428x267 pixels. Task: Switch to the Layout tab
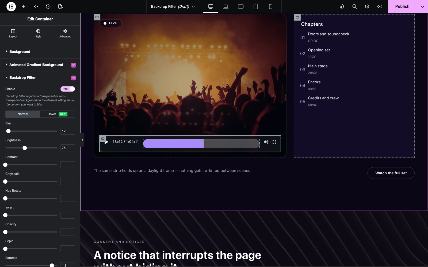point(13,33)
